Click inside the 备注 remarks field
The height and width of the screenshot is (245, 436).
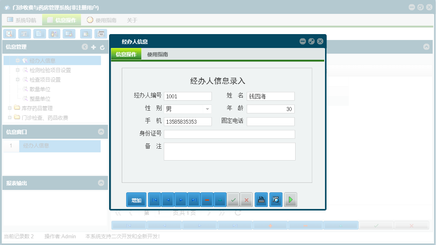tap(229, 151)
